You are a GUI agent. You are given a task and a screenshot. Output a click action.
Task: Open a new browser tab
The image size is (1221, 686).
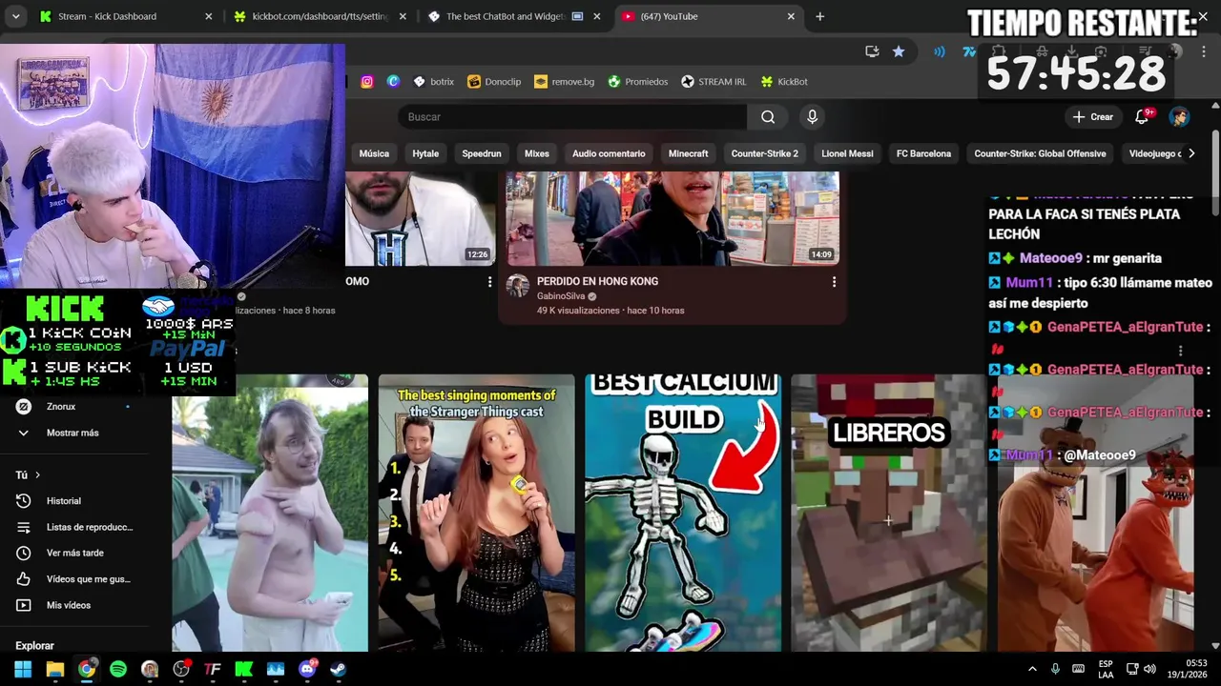[819, 16]
